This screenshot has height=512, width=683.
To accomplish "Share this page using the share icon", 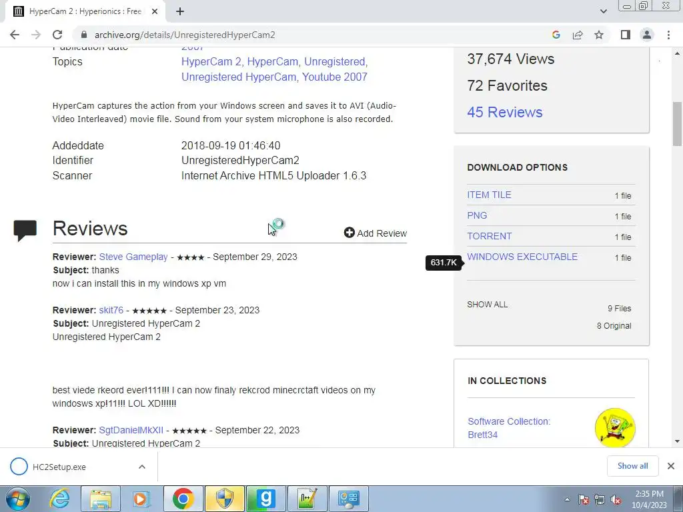I will 578,35.
